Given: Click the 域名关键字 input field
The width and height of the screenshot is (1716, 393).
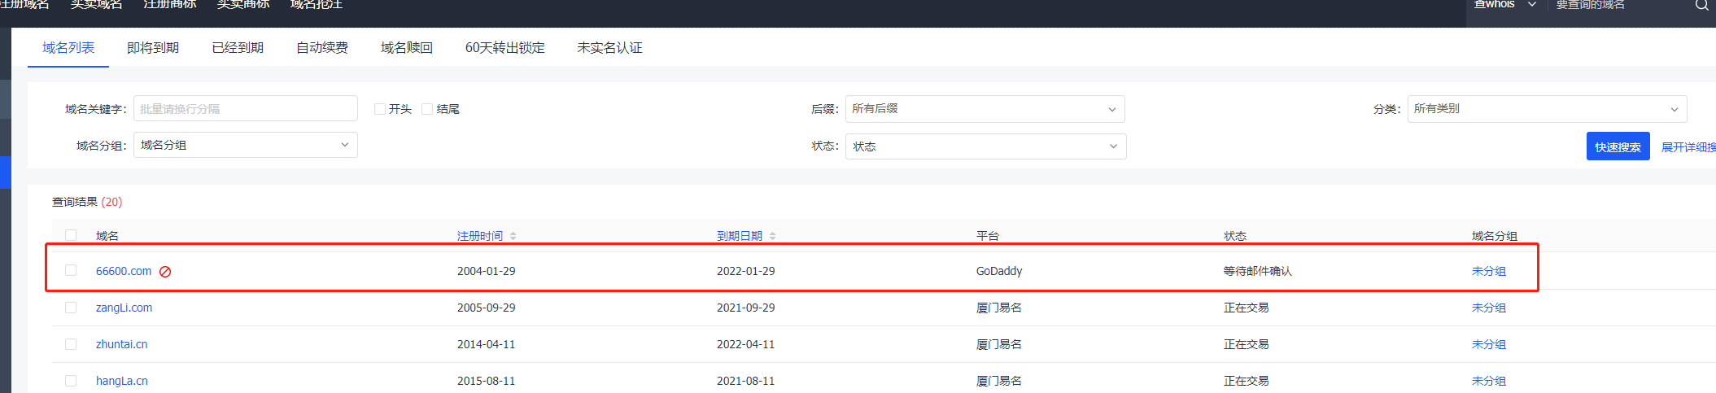Looking at the screenshot, I should (245, 109).
